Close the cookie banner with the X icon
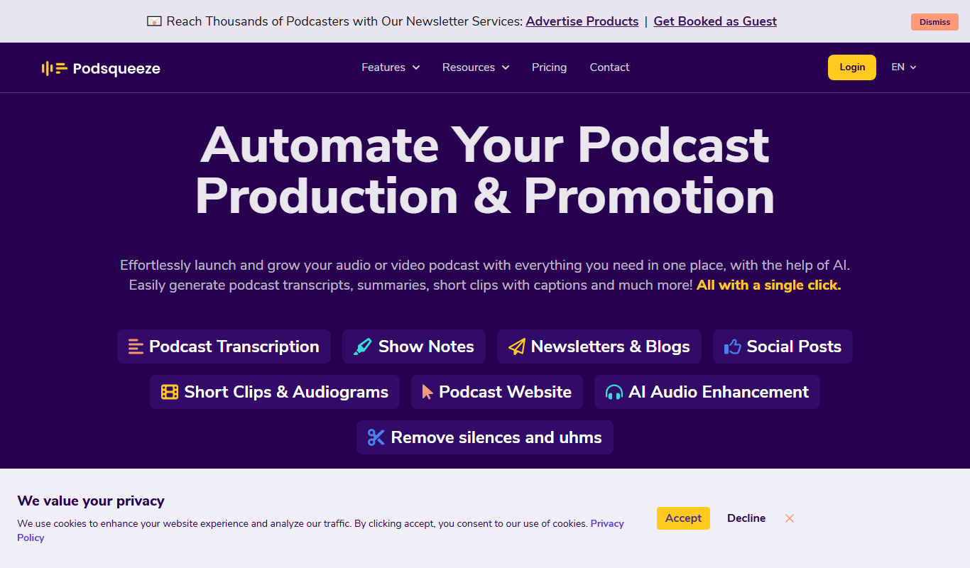 pyautogui.click(x=790, y=518)
